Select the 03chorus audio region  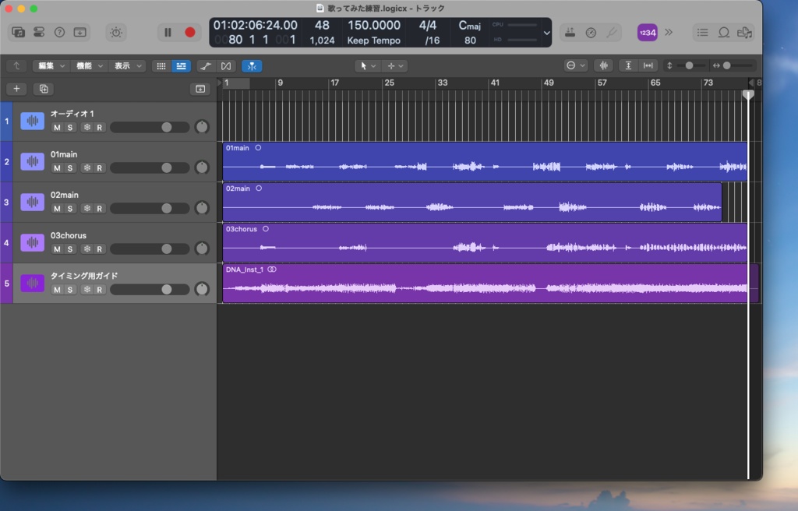(x=485, y=243)
